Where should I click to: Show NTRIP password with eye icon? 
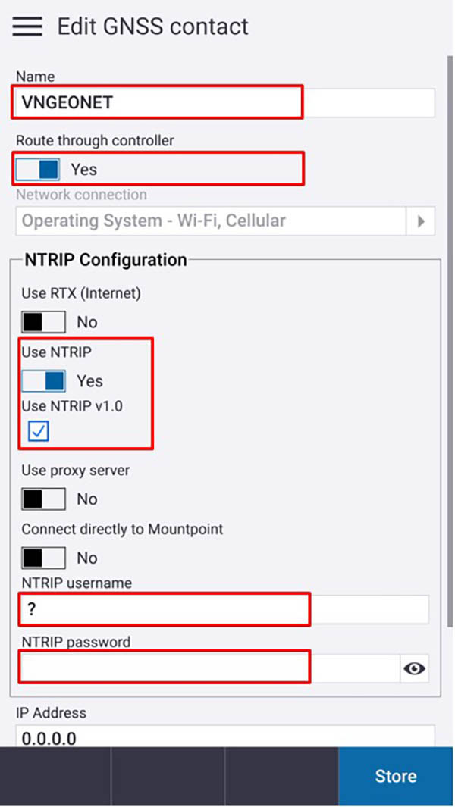tap(414, 668)
